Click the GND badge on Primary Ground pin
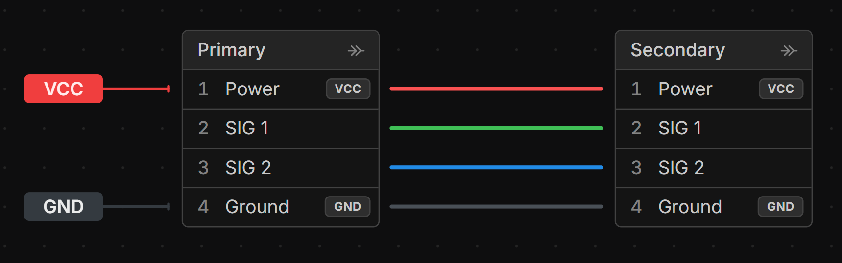 pyautogui.click(x=347, y=207)
